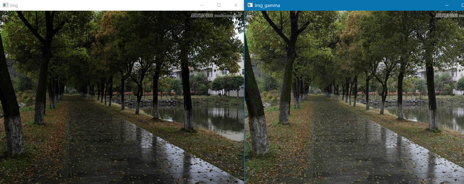The image size is (464, 184).
Task: Maximize the img window
Action: coord(219,5)
